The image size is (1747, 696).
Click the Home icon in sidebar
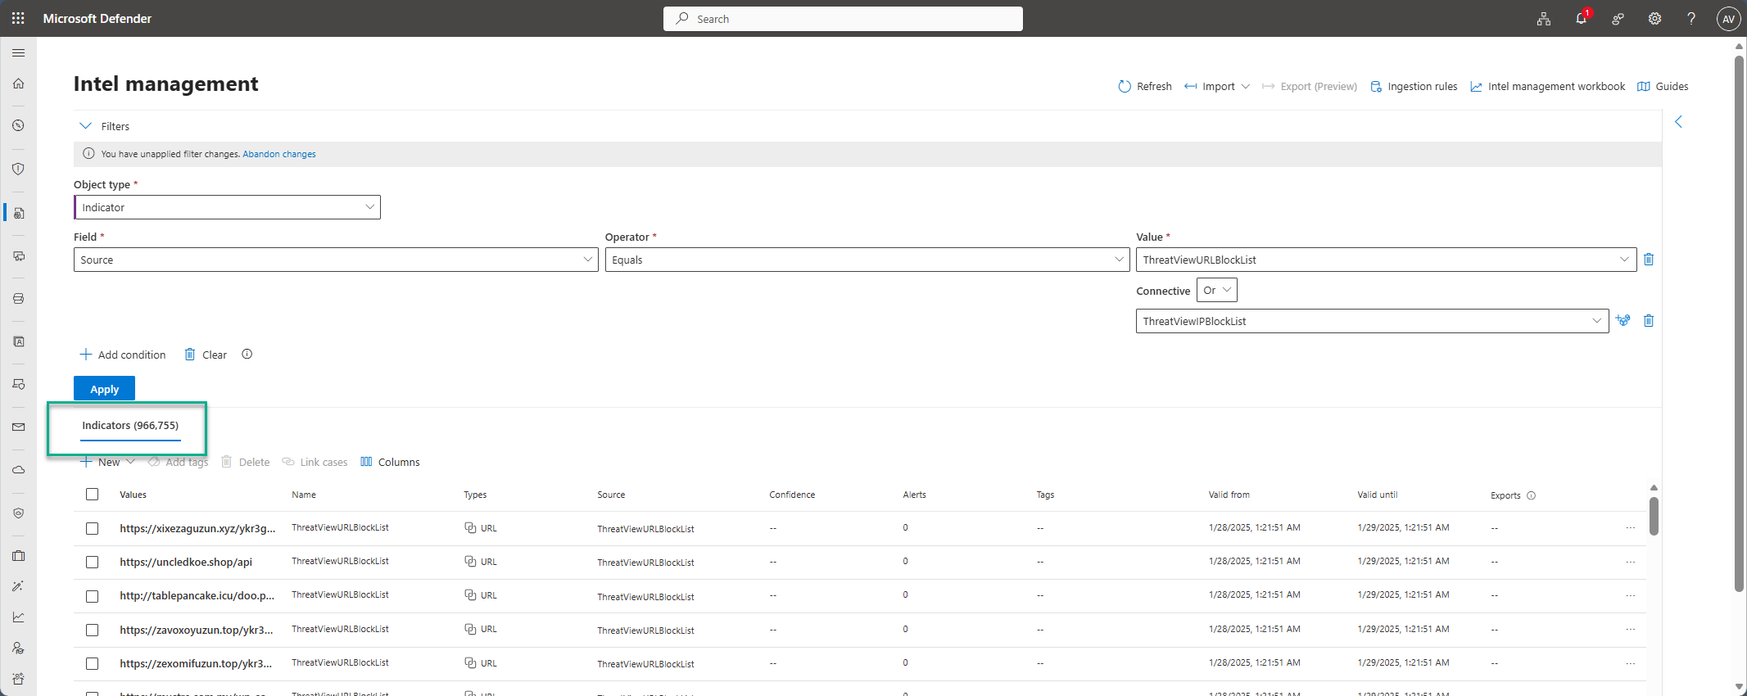(18, 84)
